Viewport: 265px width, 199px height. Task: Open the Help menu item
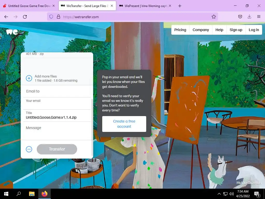219,30
